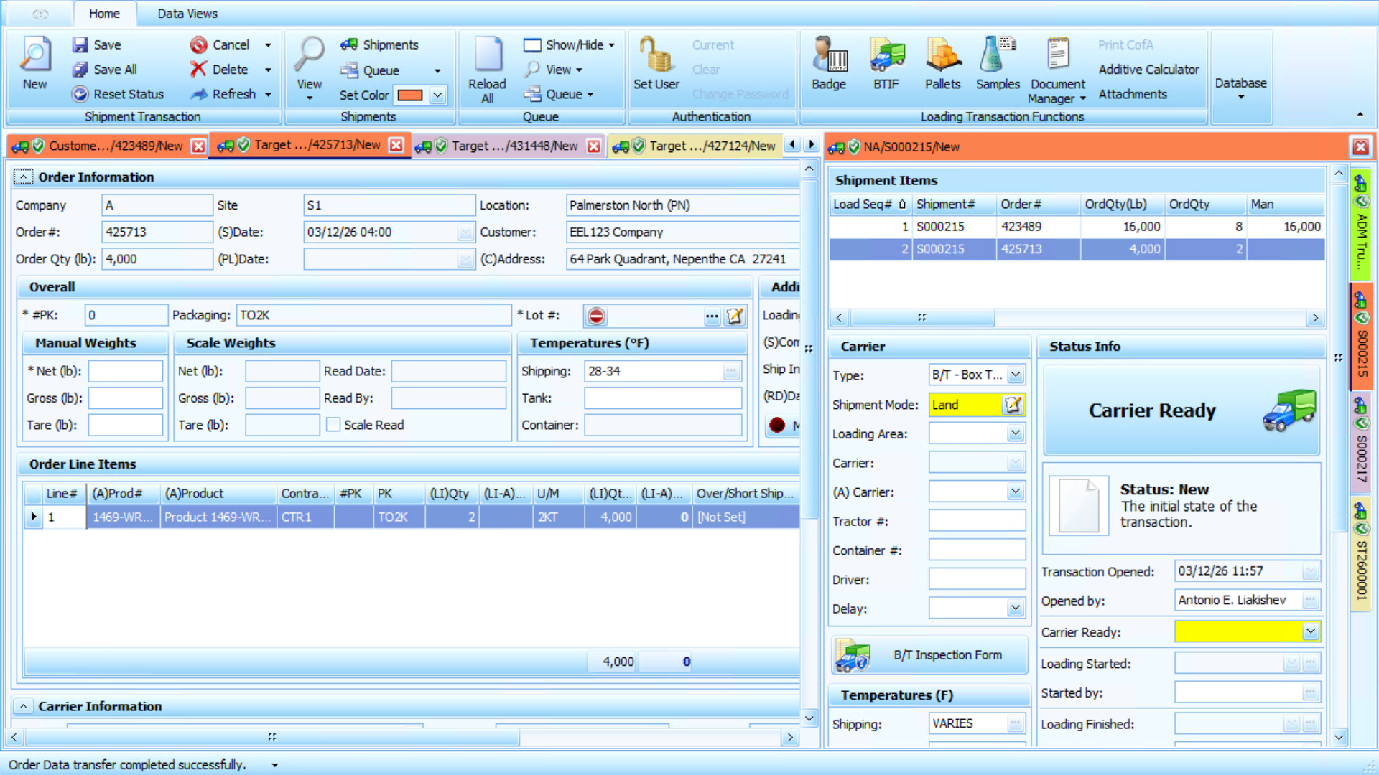The width and height of the screenshot is (1379, 775).
Task: Click the Additive Calculator link
Action: coord(1148,70)
